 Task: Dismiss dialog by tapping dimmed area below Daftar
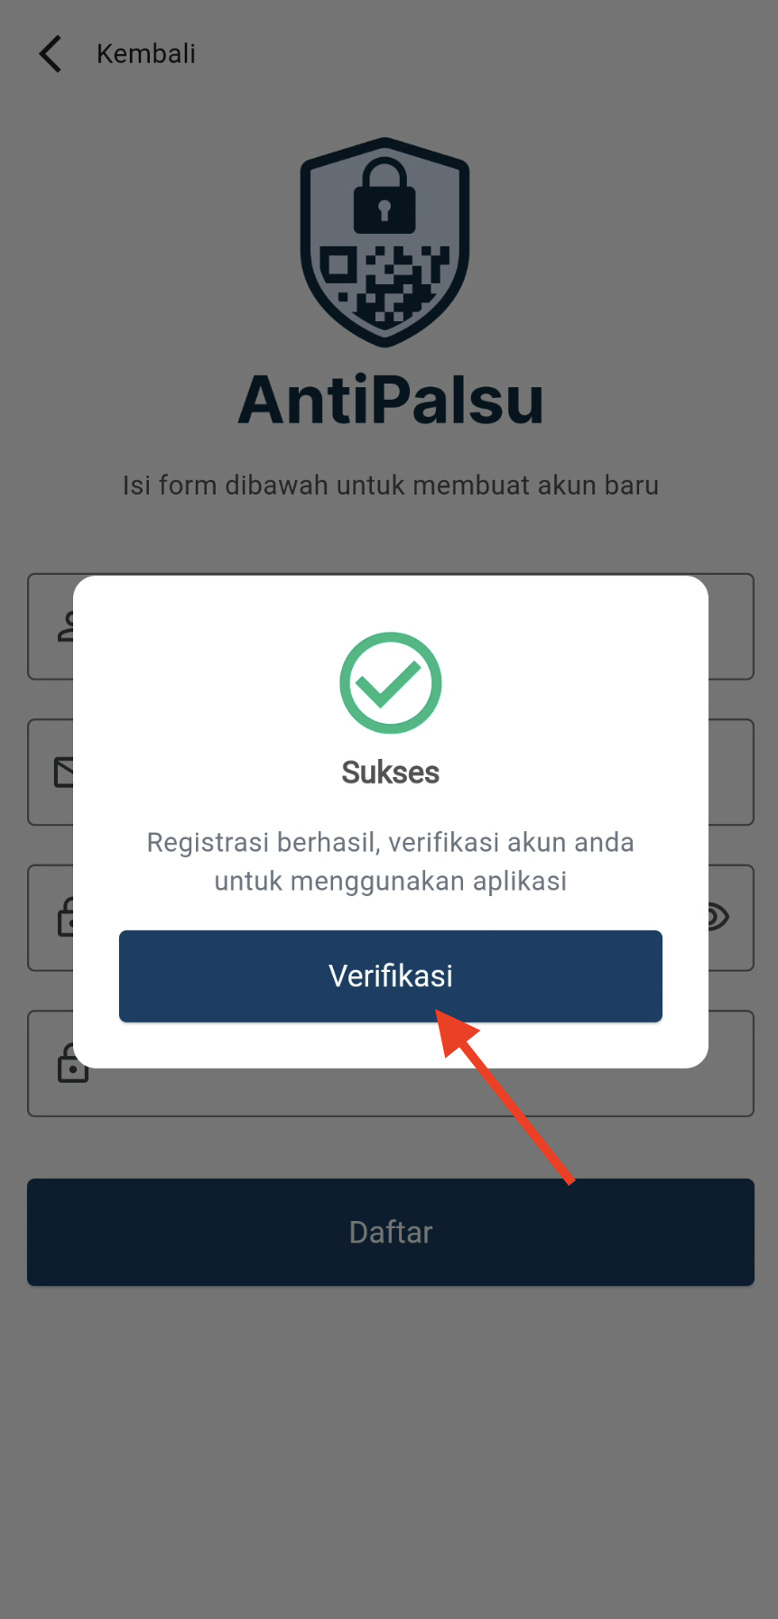point(391,1444)
